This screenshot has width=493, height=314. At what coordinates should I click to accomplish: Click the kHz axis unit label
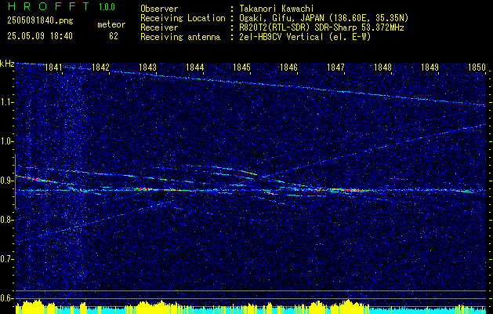pos(7,64)
